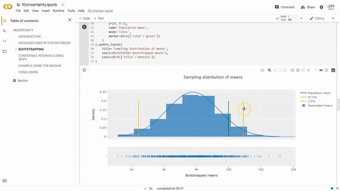Open the terminal icon at bottom left

point(5,181)
